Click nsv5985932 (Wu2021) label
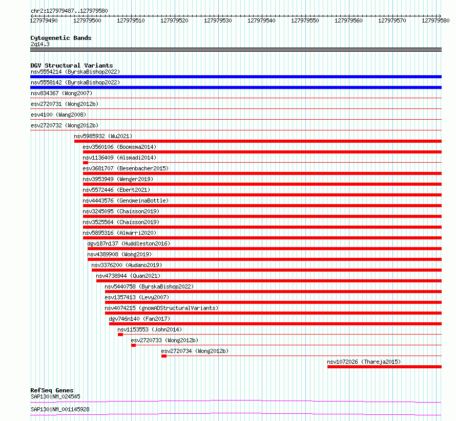Viewport: 456px width, 421px height. pos(103,136)
